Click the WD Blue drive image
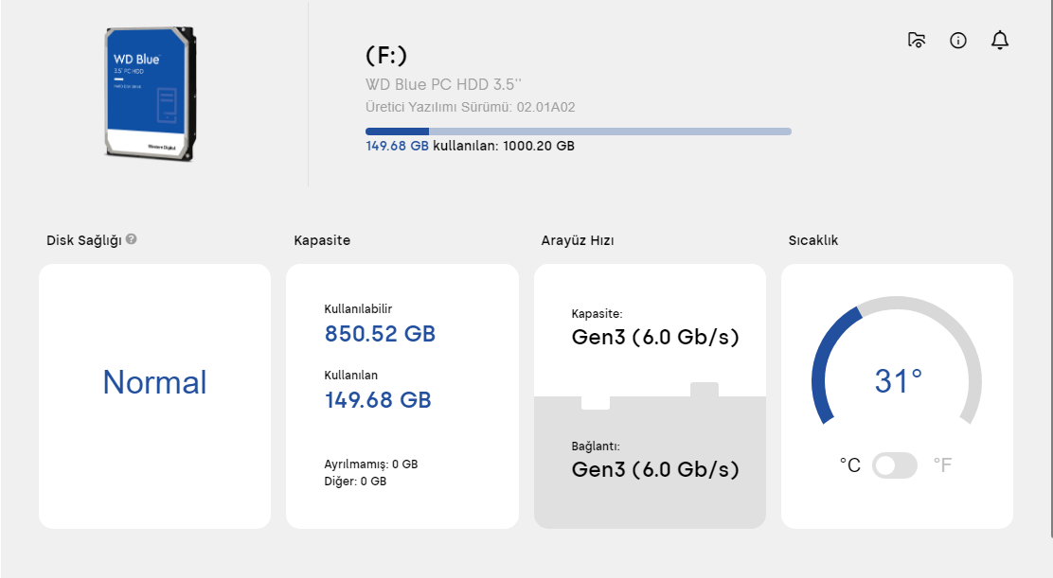The width and height of the screenshot is (1053, 578). pyautogui.click(x=152, y=95)
